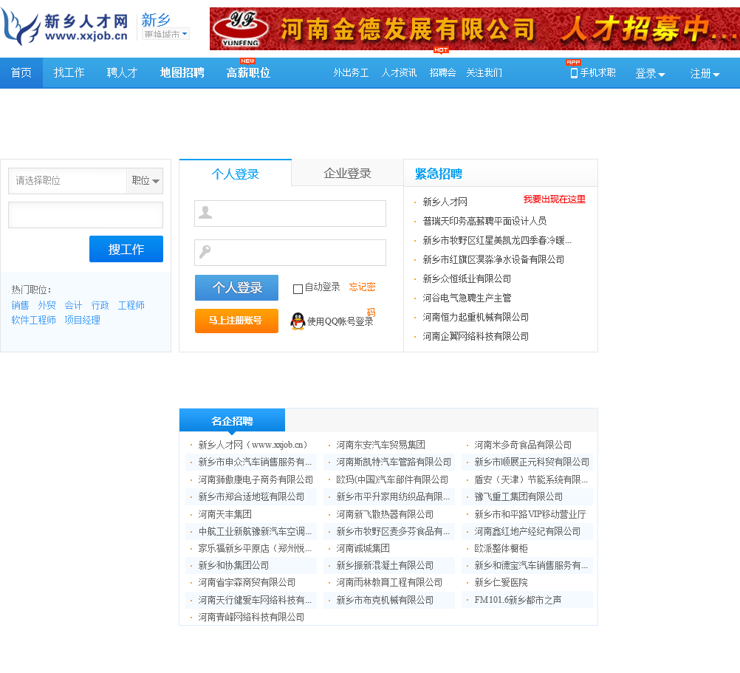
Task: Click the 搜工作 button
Action: tap(126, 249)
